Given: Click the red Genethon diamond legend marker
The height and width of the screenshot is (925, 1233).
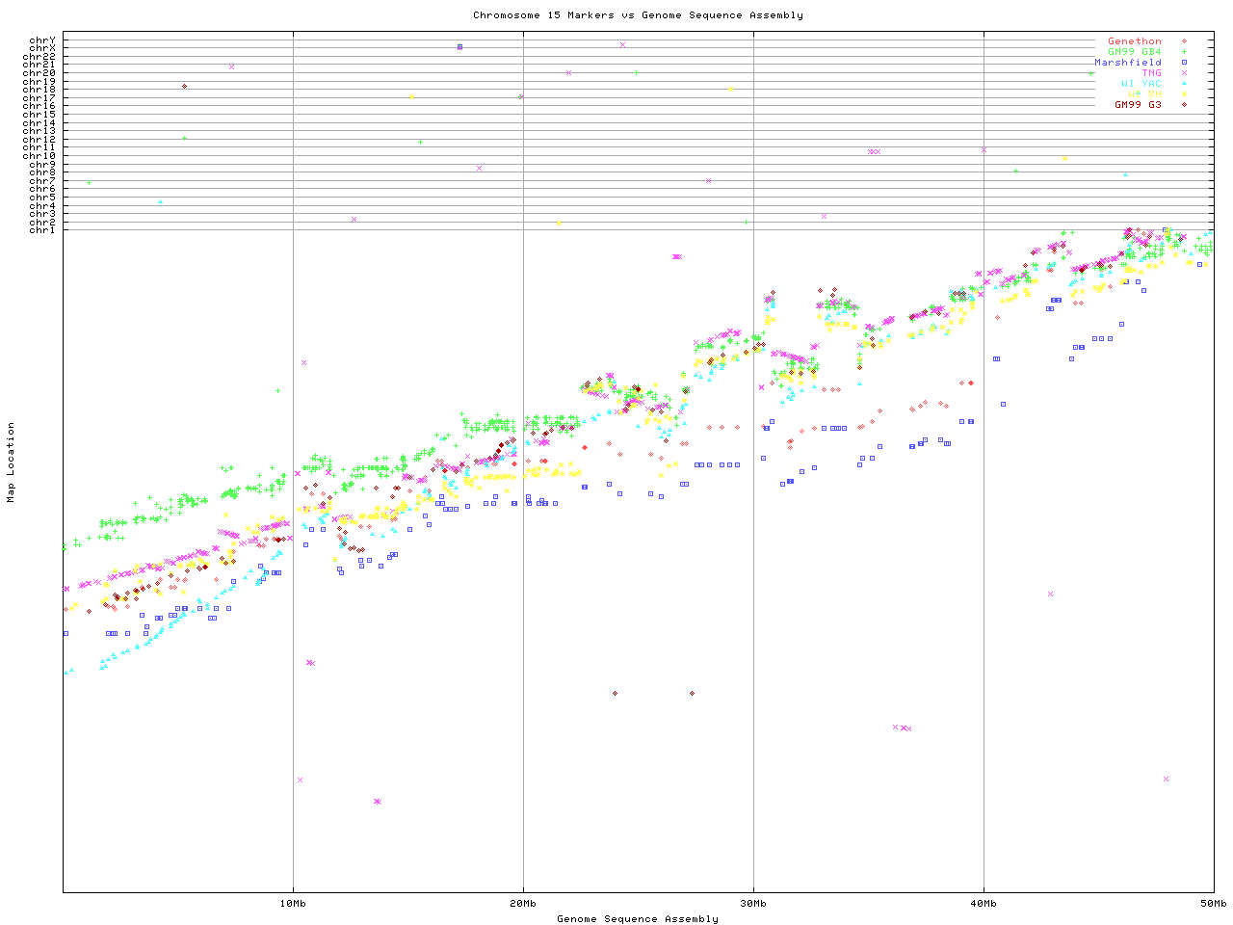Looking at the screenshot, I should 1184,41.
